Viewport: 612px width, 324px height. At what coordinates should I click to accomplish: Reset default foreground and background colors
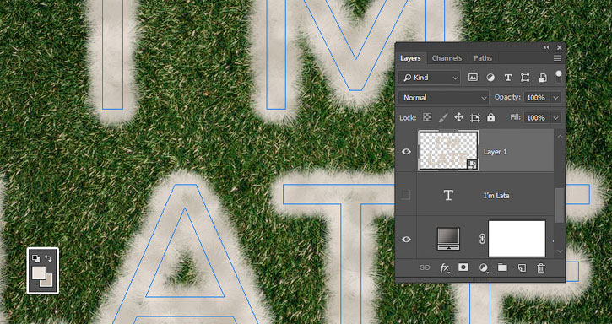coord(35,258)
